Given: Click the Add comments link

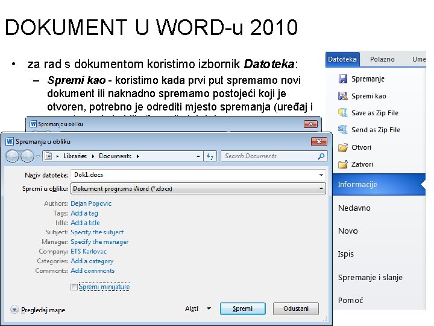Looking at the screenshot, I should tap(93, 270).
